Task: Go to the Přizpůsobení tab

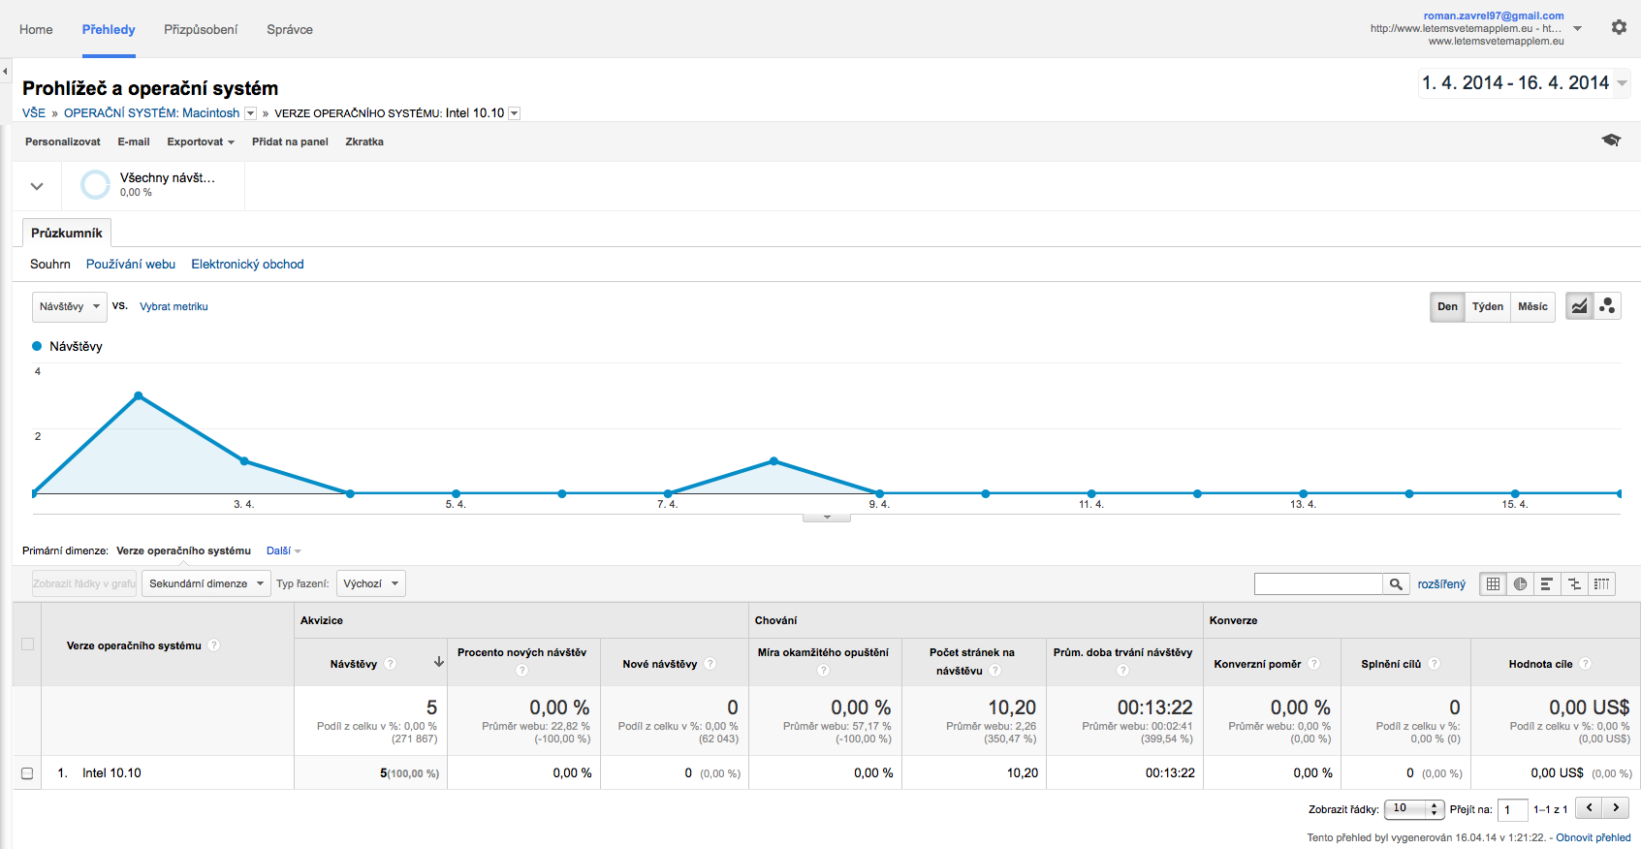Action: click(201, 29)
